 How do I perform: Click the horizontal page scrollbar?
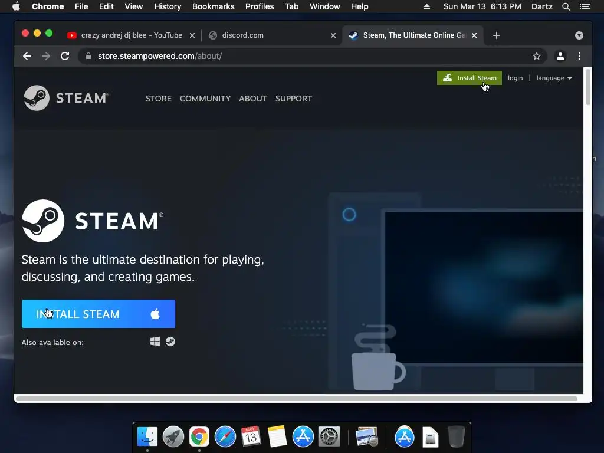297,399
